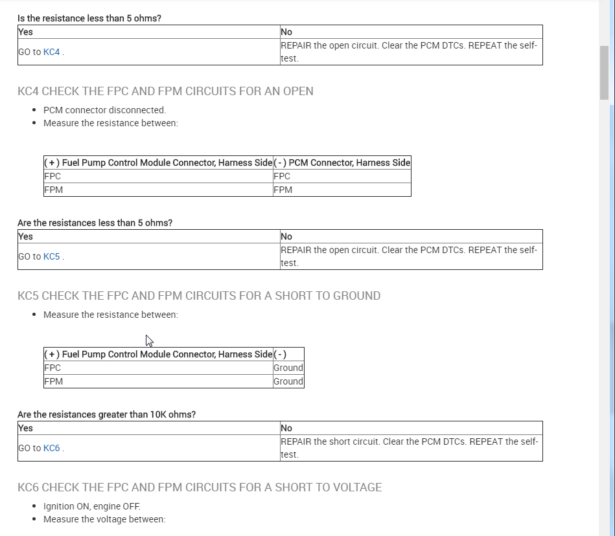Jump to step KC6 via link
The width and height of the screenshot is (615, 536).
pyautogui.click(x=51, y=448)
